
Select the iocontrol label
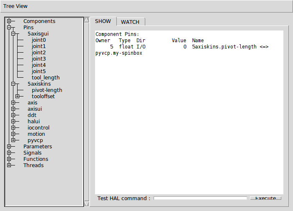[39, 127]
